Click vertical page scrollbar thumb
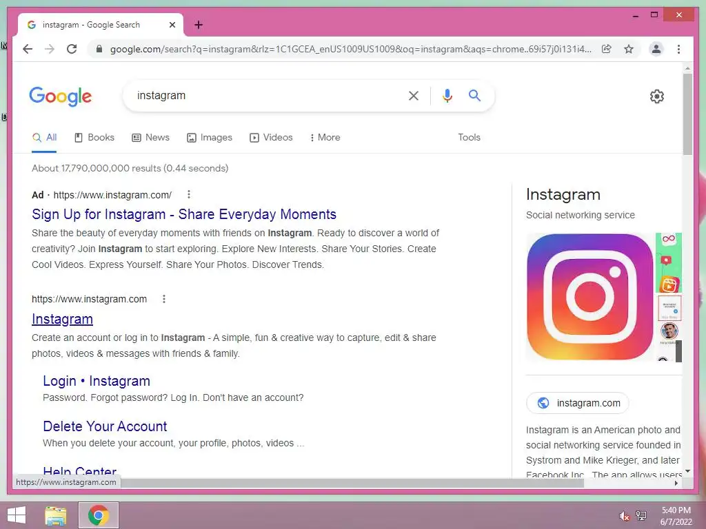This screenshot has height=529, width=706. click(x=687, y=114)
